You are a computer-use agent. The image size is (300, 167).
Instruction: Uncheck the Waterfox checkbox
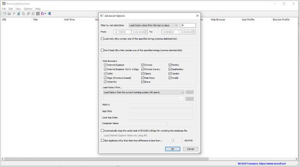coord(105,82)
